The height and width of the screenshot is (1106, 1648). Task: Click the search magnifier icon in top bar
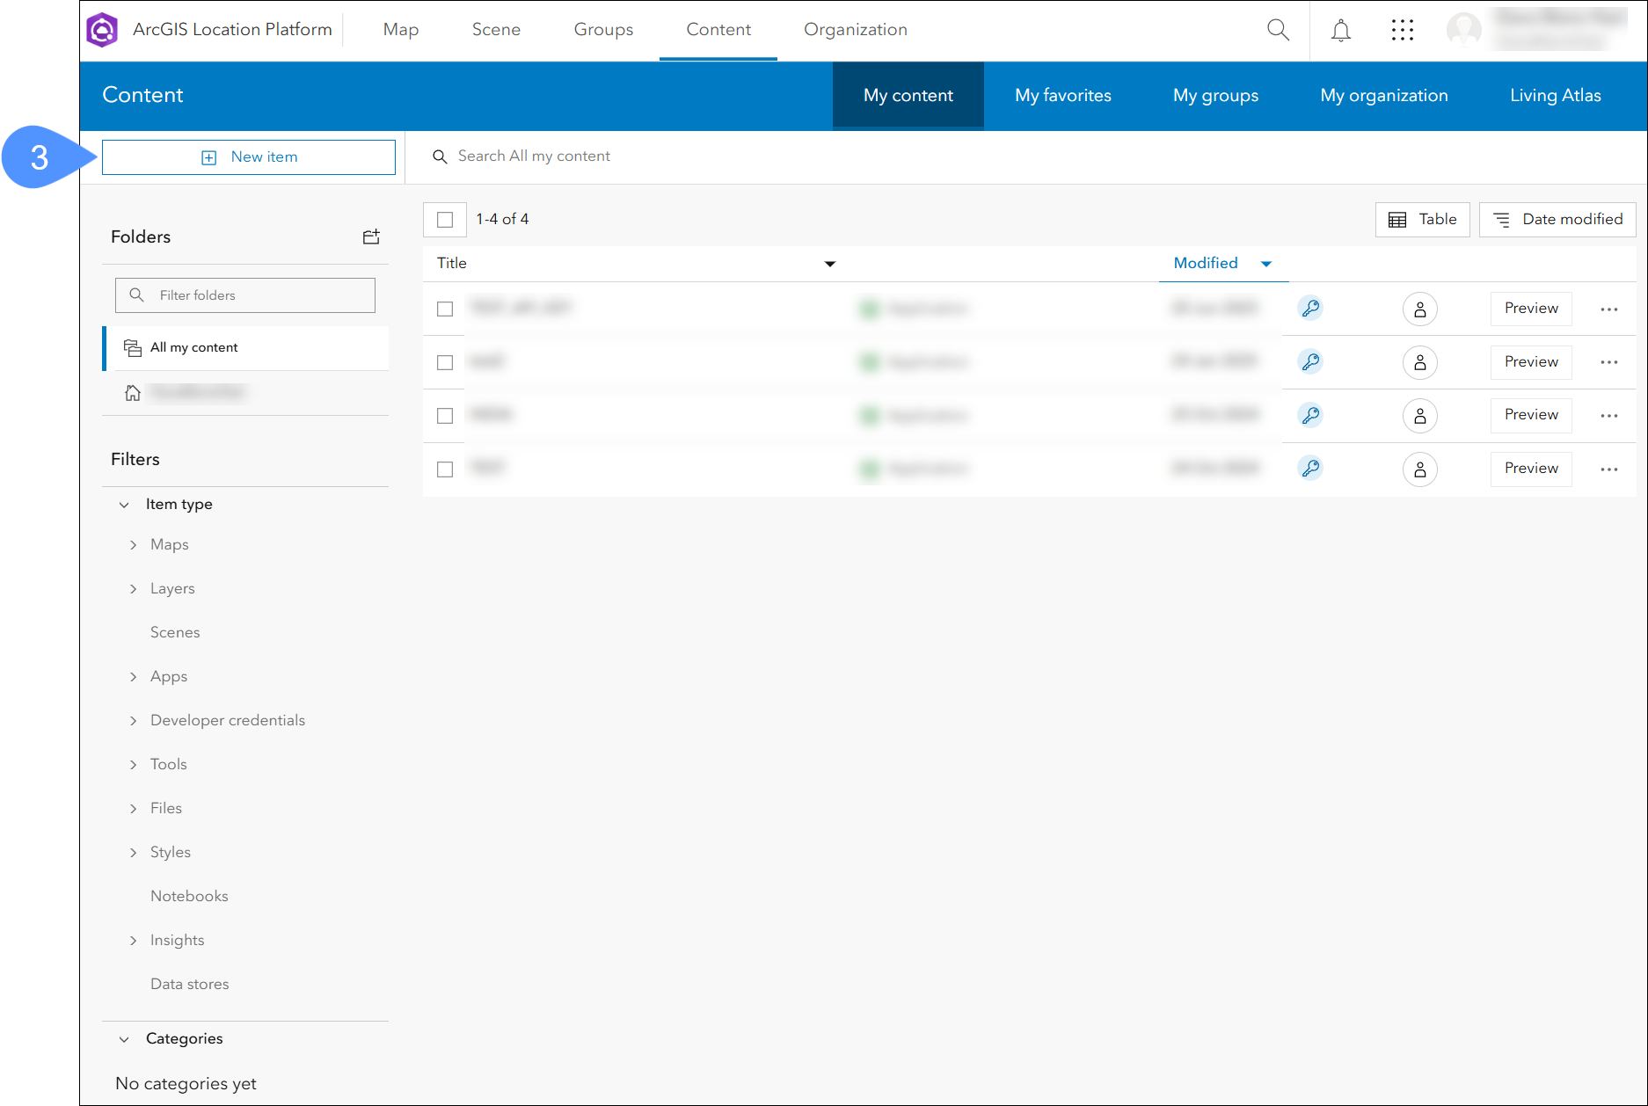pyautogui.click(x=1278, y=30)
